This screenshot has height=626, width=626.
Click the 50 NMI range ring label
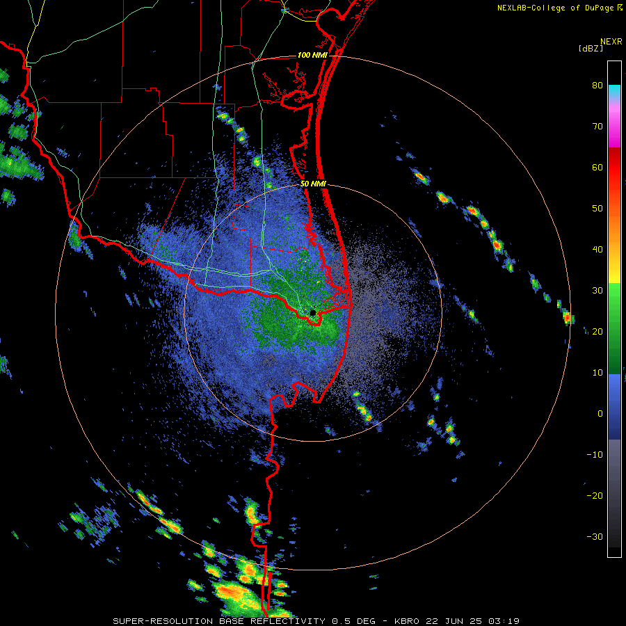point(314,184)
